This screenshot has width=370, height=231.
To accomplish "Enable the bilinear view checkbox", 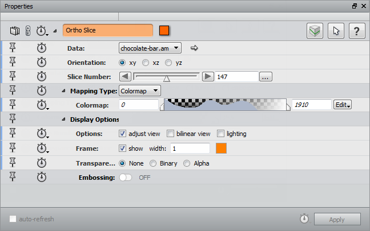I will tap(170, 134).
